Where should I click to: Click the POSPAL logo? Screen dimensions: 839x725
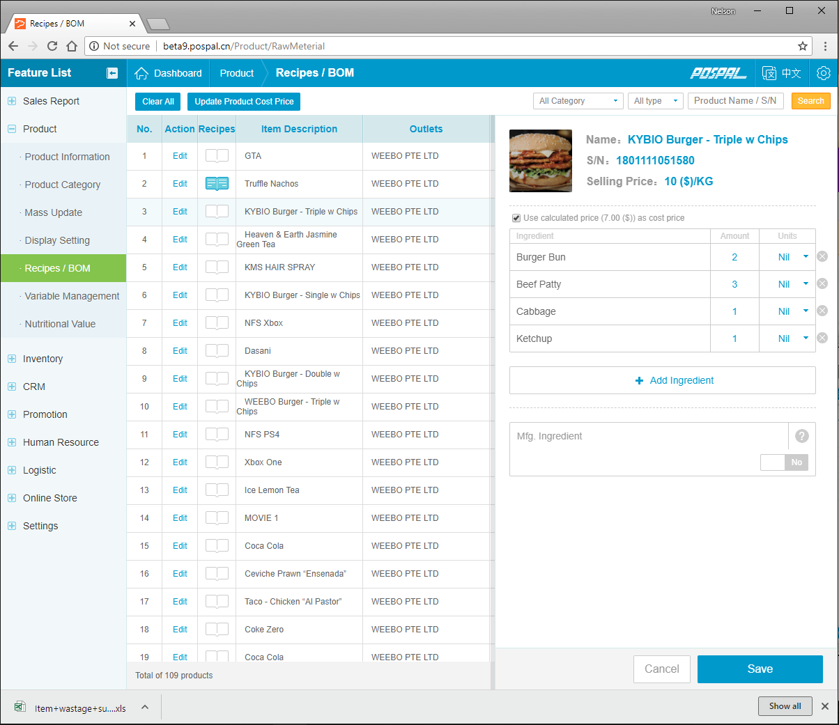click(718, 73)
